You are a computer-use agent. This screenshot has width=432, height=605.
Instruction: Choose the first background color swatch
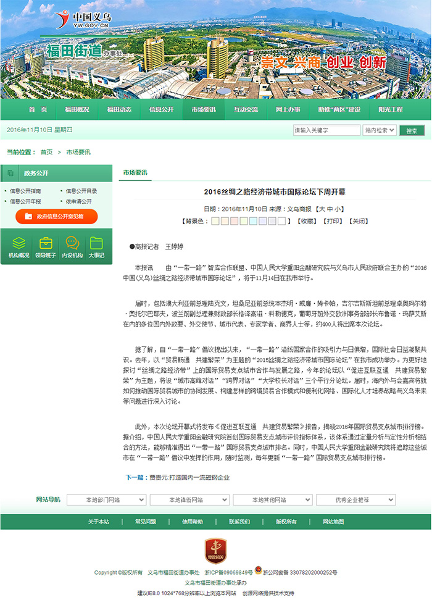(215, 221)
